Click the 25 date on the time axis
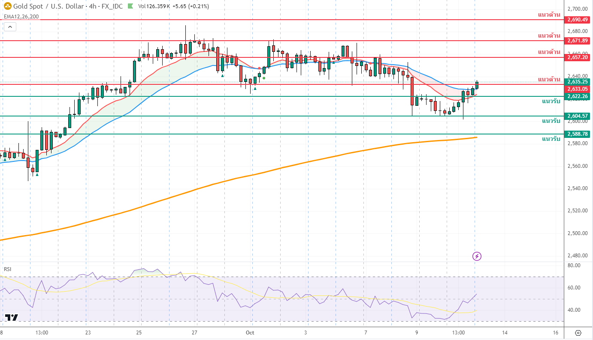 coord(139,333)
